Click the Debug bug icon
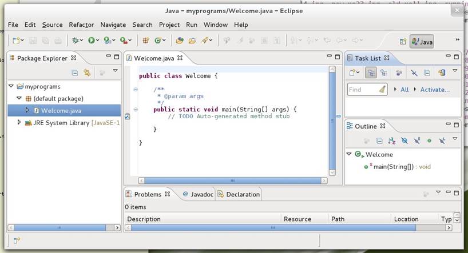 pos(75,41)
